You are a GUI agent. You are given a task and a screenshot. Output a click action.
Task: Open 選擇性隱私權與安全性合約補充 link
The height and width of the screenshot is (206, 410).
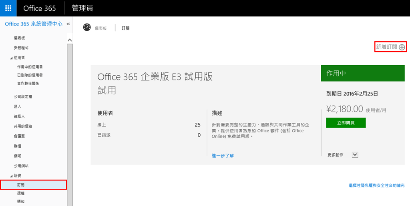pos(377,186)
